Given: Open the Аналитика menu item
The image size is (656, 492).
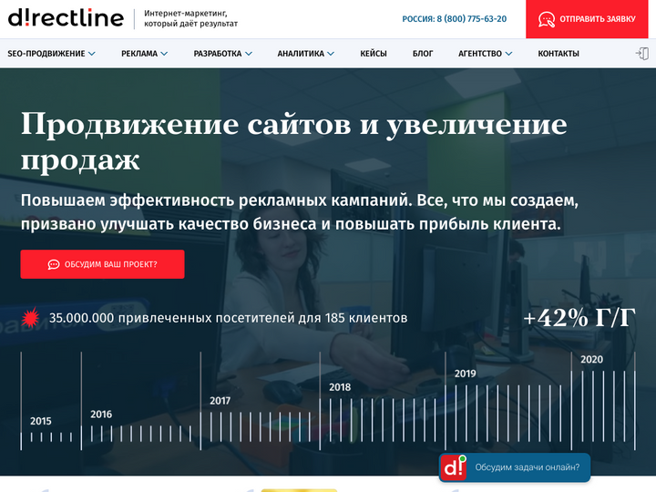Looking at the screenshot, I should click(301, 54).
